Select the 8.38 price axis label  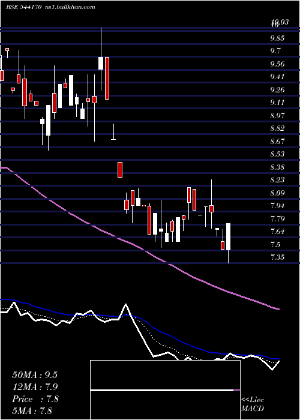tap(277, 167)
